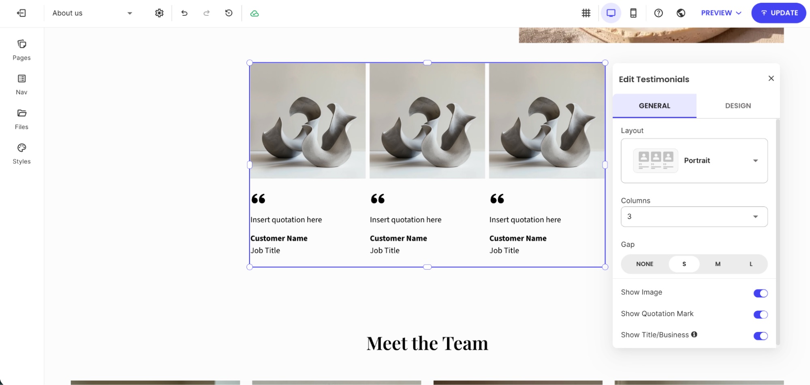The image size is (810, 385).
Task: Click the first 'Insert quotation here' text
Action: coord(286,220)
